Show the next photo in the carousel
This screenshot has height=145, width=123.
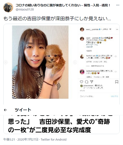75,62
